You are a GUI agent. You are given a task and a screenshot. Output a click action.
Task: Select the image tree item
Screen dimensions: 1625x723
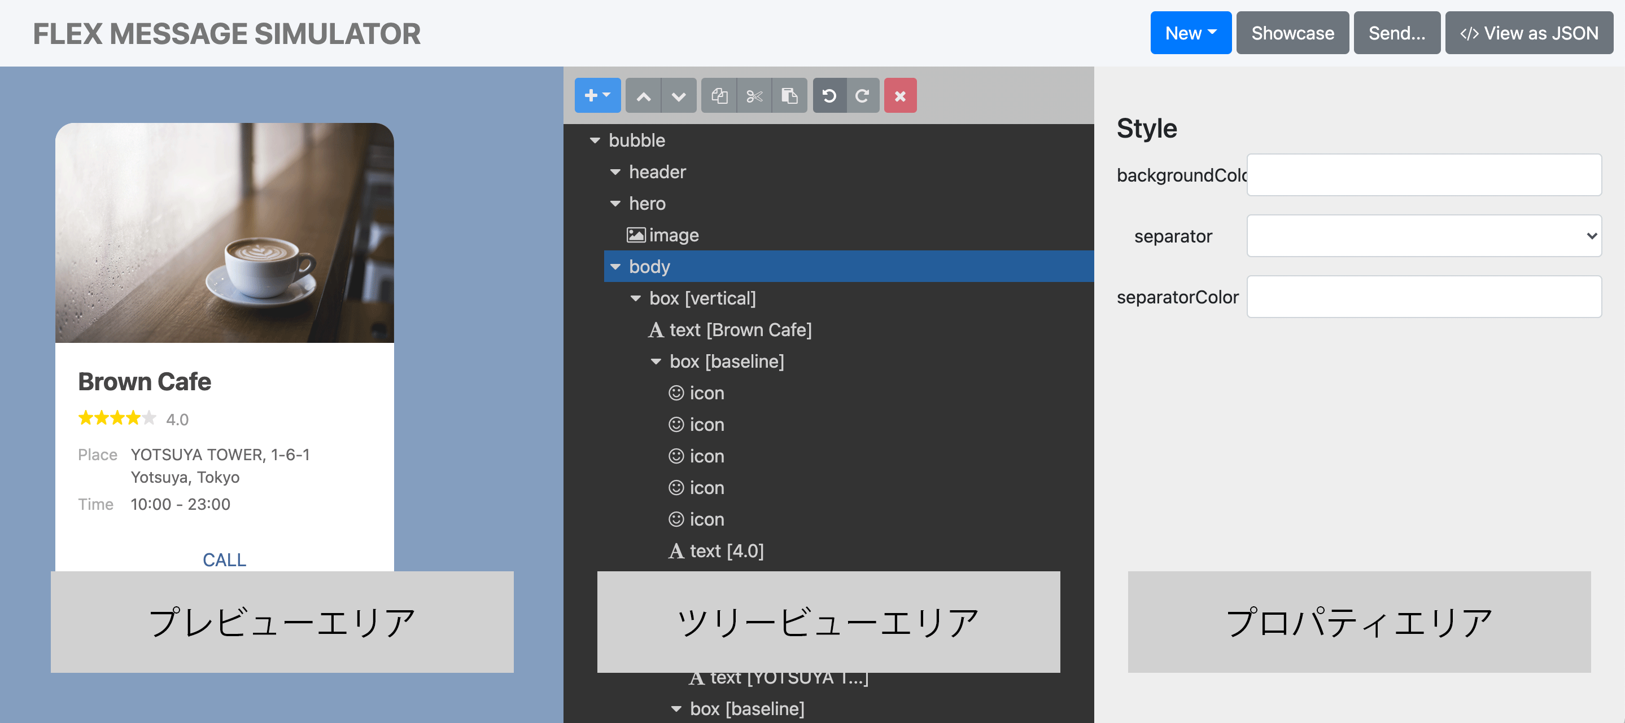pos(673,235)
